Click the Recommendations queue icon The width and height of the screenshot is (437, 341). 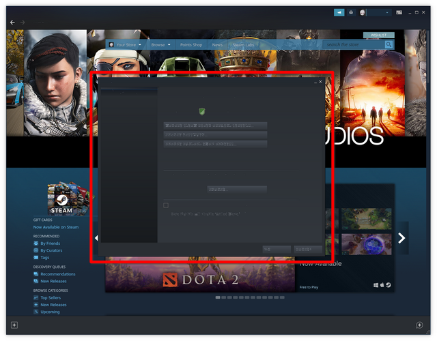click(x=36, y=274)
